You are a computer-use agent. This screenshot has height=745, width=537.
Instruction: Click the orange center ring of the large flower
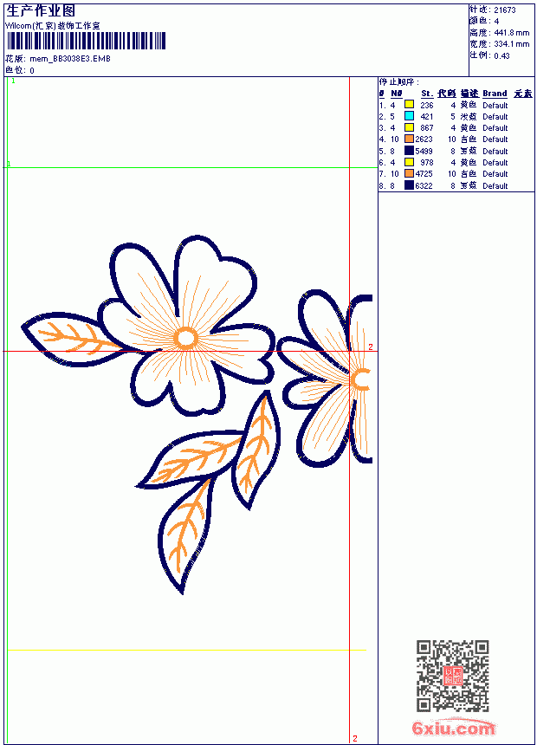pyautogui.click(x=185, y=339)
